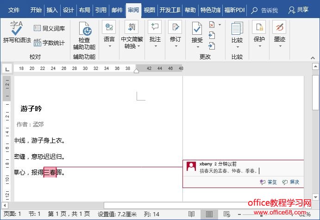Click the 节: 1 status entry
The height and width of the screenshot is (220, 320).
[34, 214]
